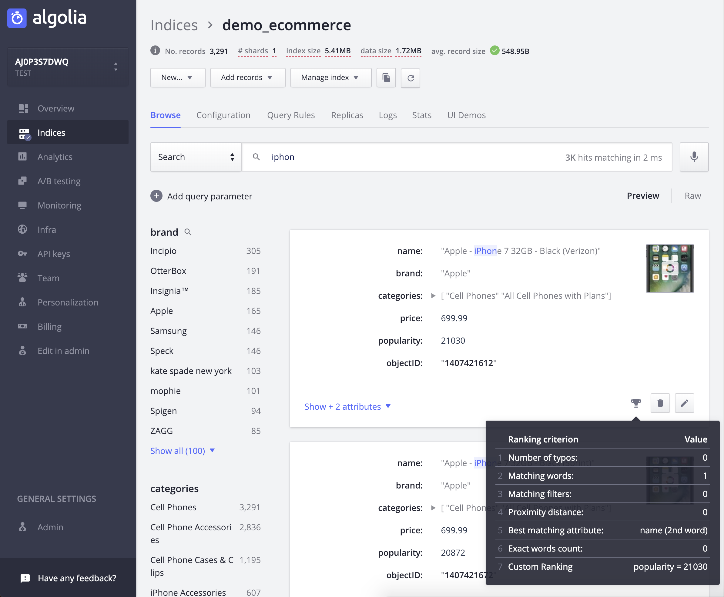Click the Algolia logo icon
Screen dimensions: 724x597
click(17, 18)
